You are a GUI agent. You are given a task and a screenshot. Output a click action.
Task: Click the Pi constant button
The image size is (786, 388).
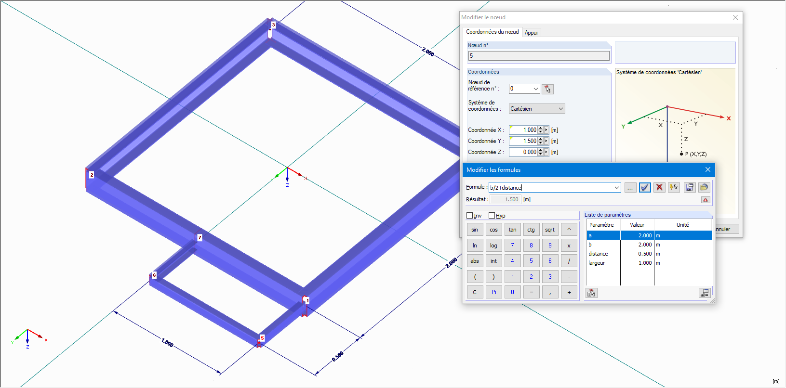(x=493, y=292)
